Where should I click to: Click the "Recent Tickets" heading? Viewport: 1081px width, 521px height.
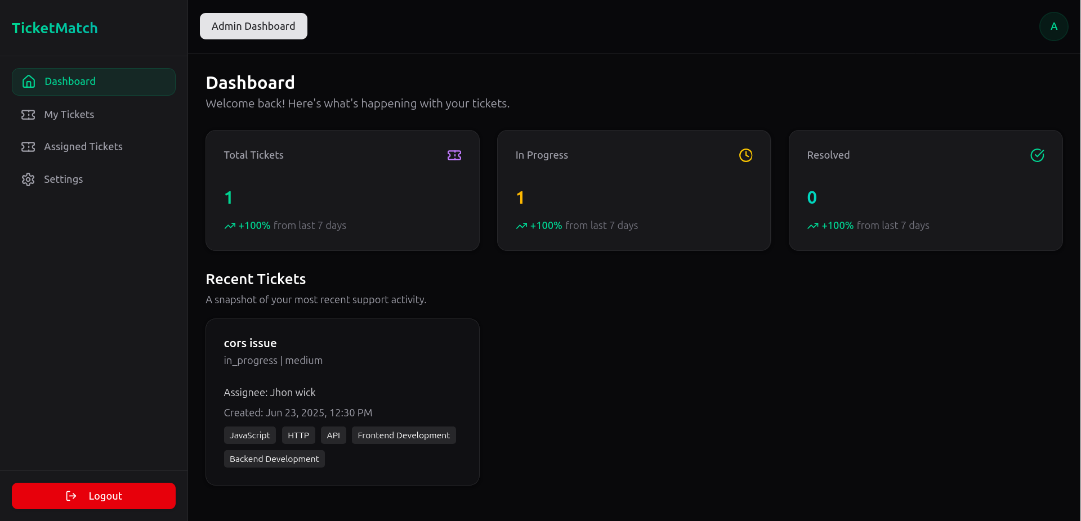pyautogui.click(x=256, y=279)
